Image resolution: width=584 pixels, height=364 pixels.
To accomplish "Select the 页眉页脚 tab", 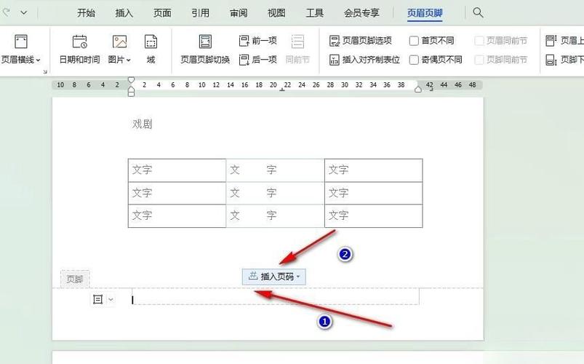I will pos(425,13).
